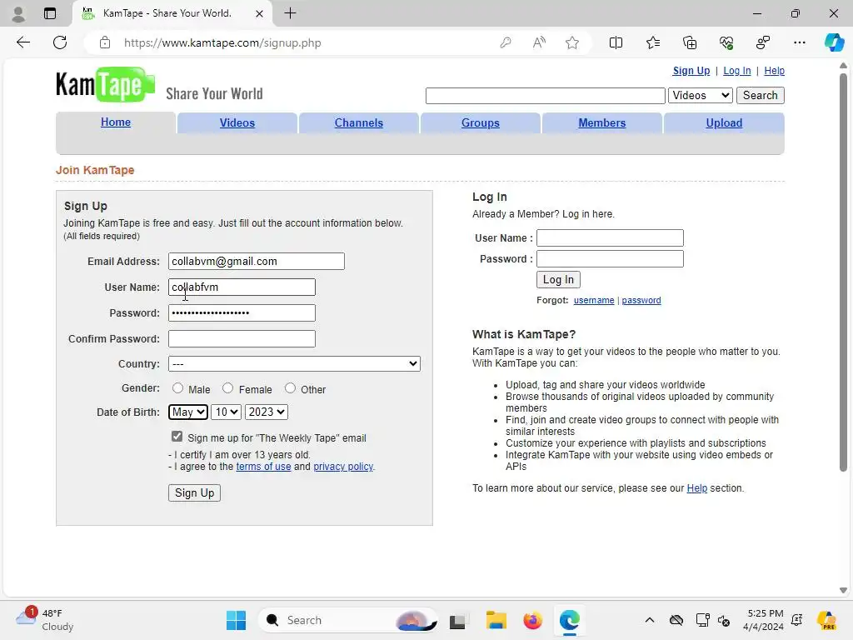Viewport: 853px width, 640px height.
Task: Click the forgot username link
Action: pyautogui.click(x=593, y=300)
